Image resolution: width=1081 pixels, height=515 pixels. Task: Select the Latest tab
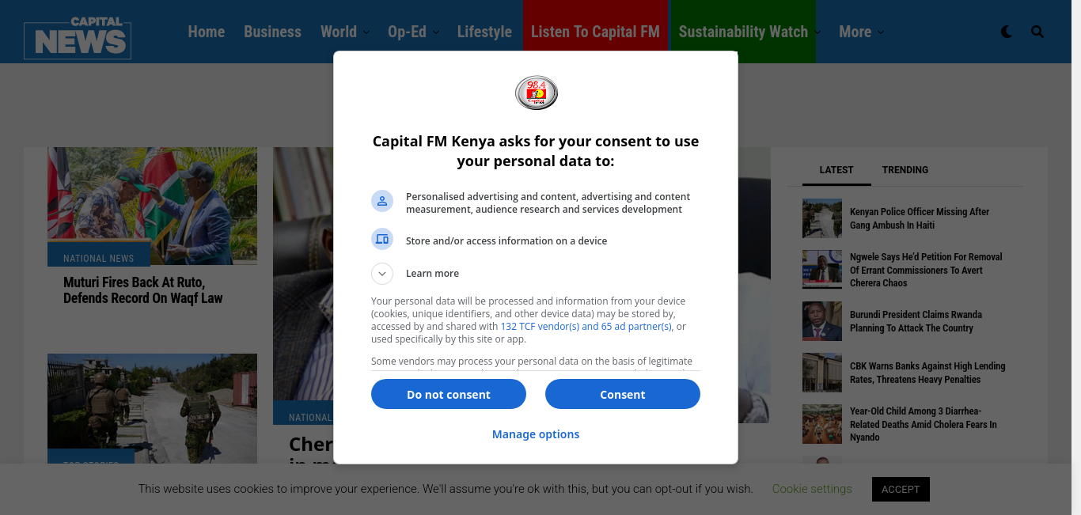pos(836,170)
